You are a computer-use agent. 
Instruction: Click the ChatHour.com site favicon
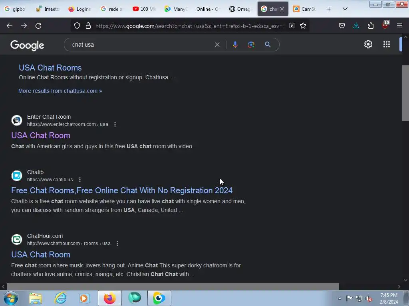[17, 239]
